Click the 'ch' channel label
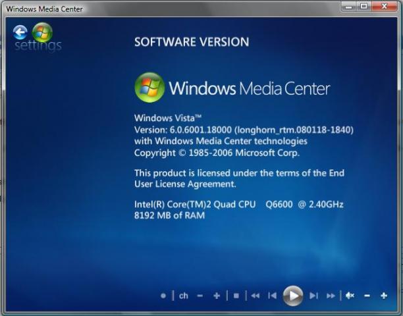This screenshot has width=403, height=316. click(184, 296)
